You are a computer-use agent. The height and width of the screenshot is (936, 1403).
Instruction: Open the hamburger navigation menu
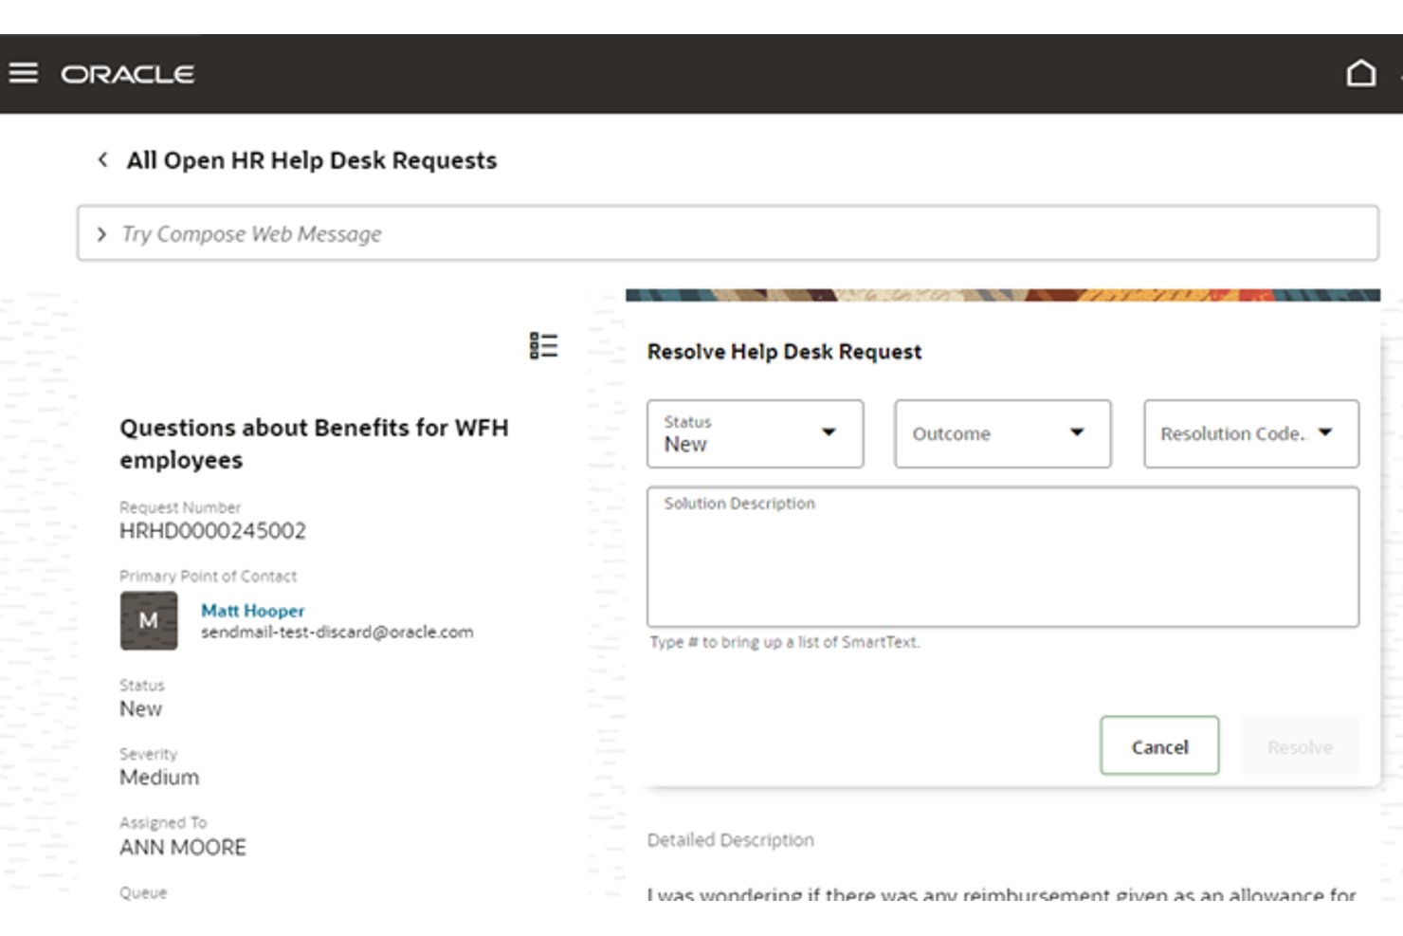pos(24,73)
